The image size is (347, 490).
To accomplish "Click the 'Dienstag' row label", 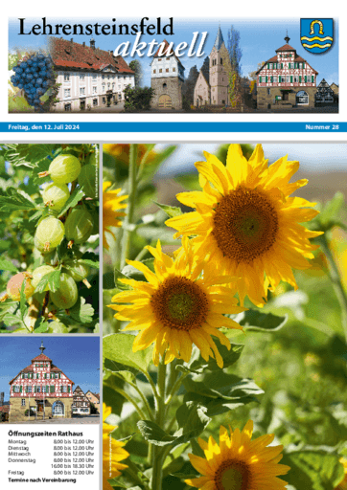I will click(x=18, y=448).
